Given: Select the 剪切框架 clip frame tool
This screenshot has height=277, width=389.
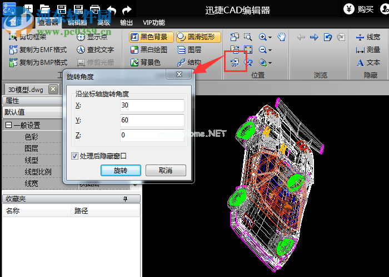Looking at the screenshot, I should [x=27, y=37].
